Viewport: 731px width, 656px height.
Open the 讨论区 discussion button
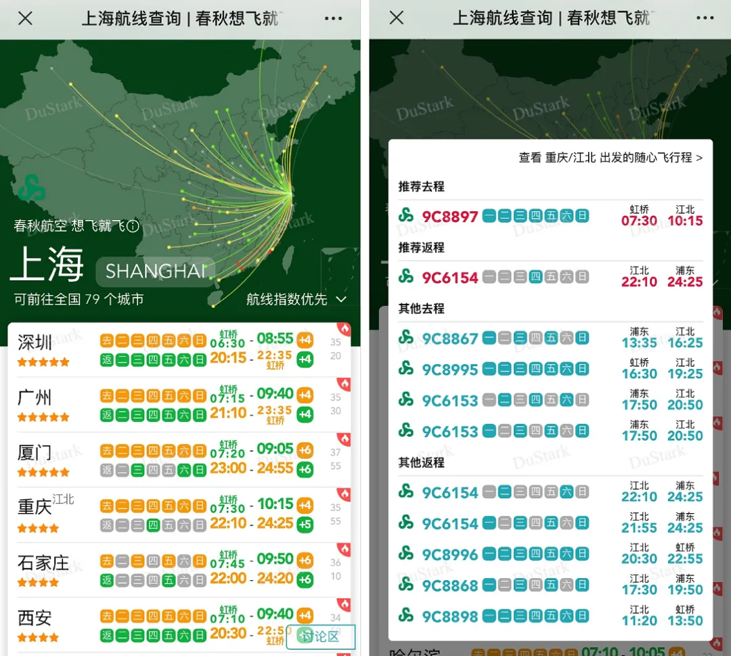pyautogui.click(x=321, y=636)
